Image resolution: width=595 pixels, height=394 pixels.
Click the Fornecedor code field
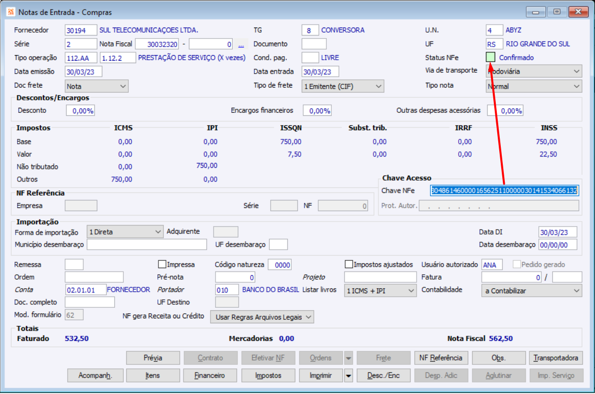(80, 30)
